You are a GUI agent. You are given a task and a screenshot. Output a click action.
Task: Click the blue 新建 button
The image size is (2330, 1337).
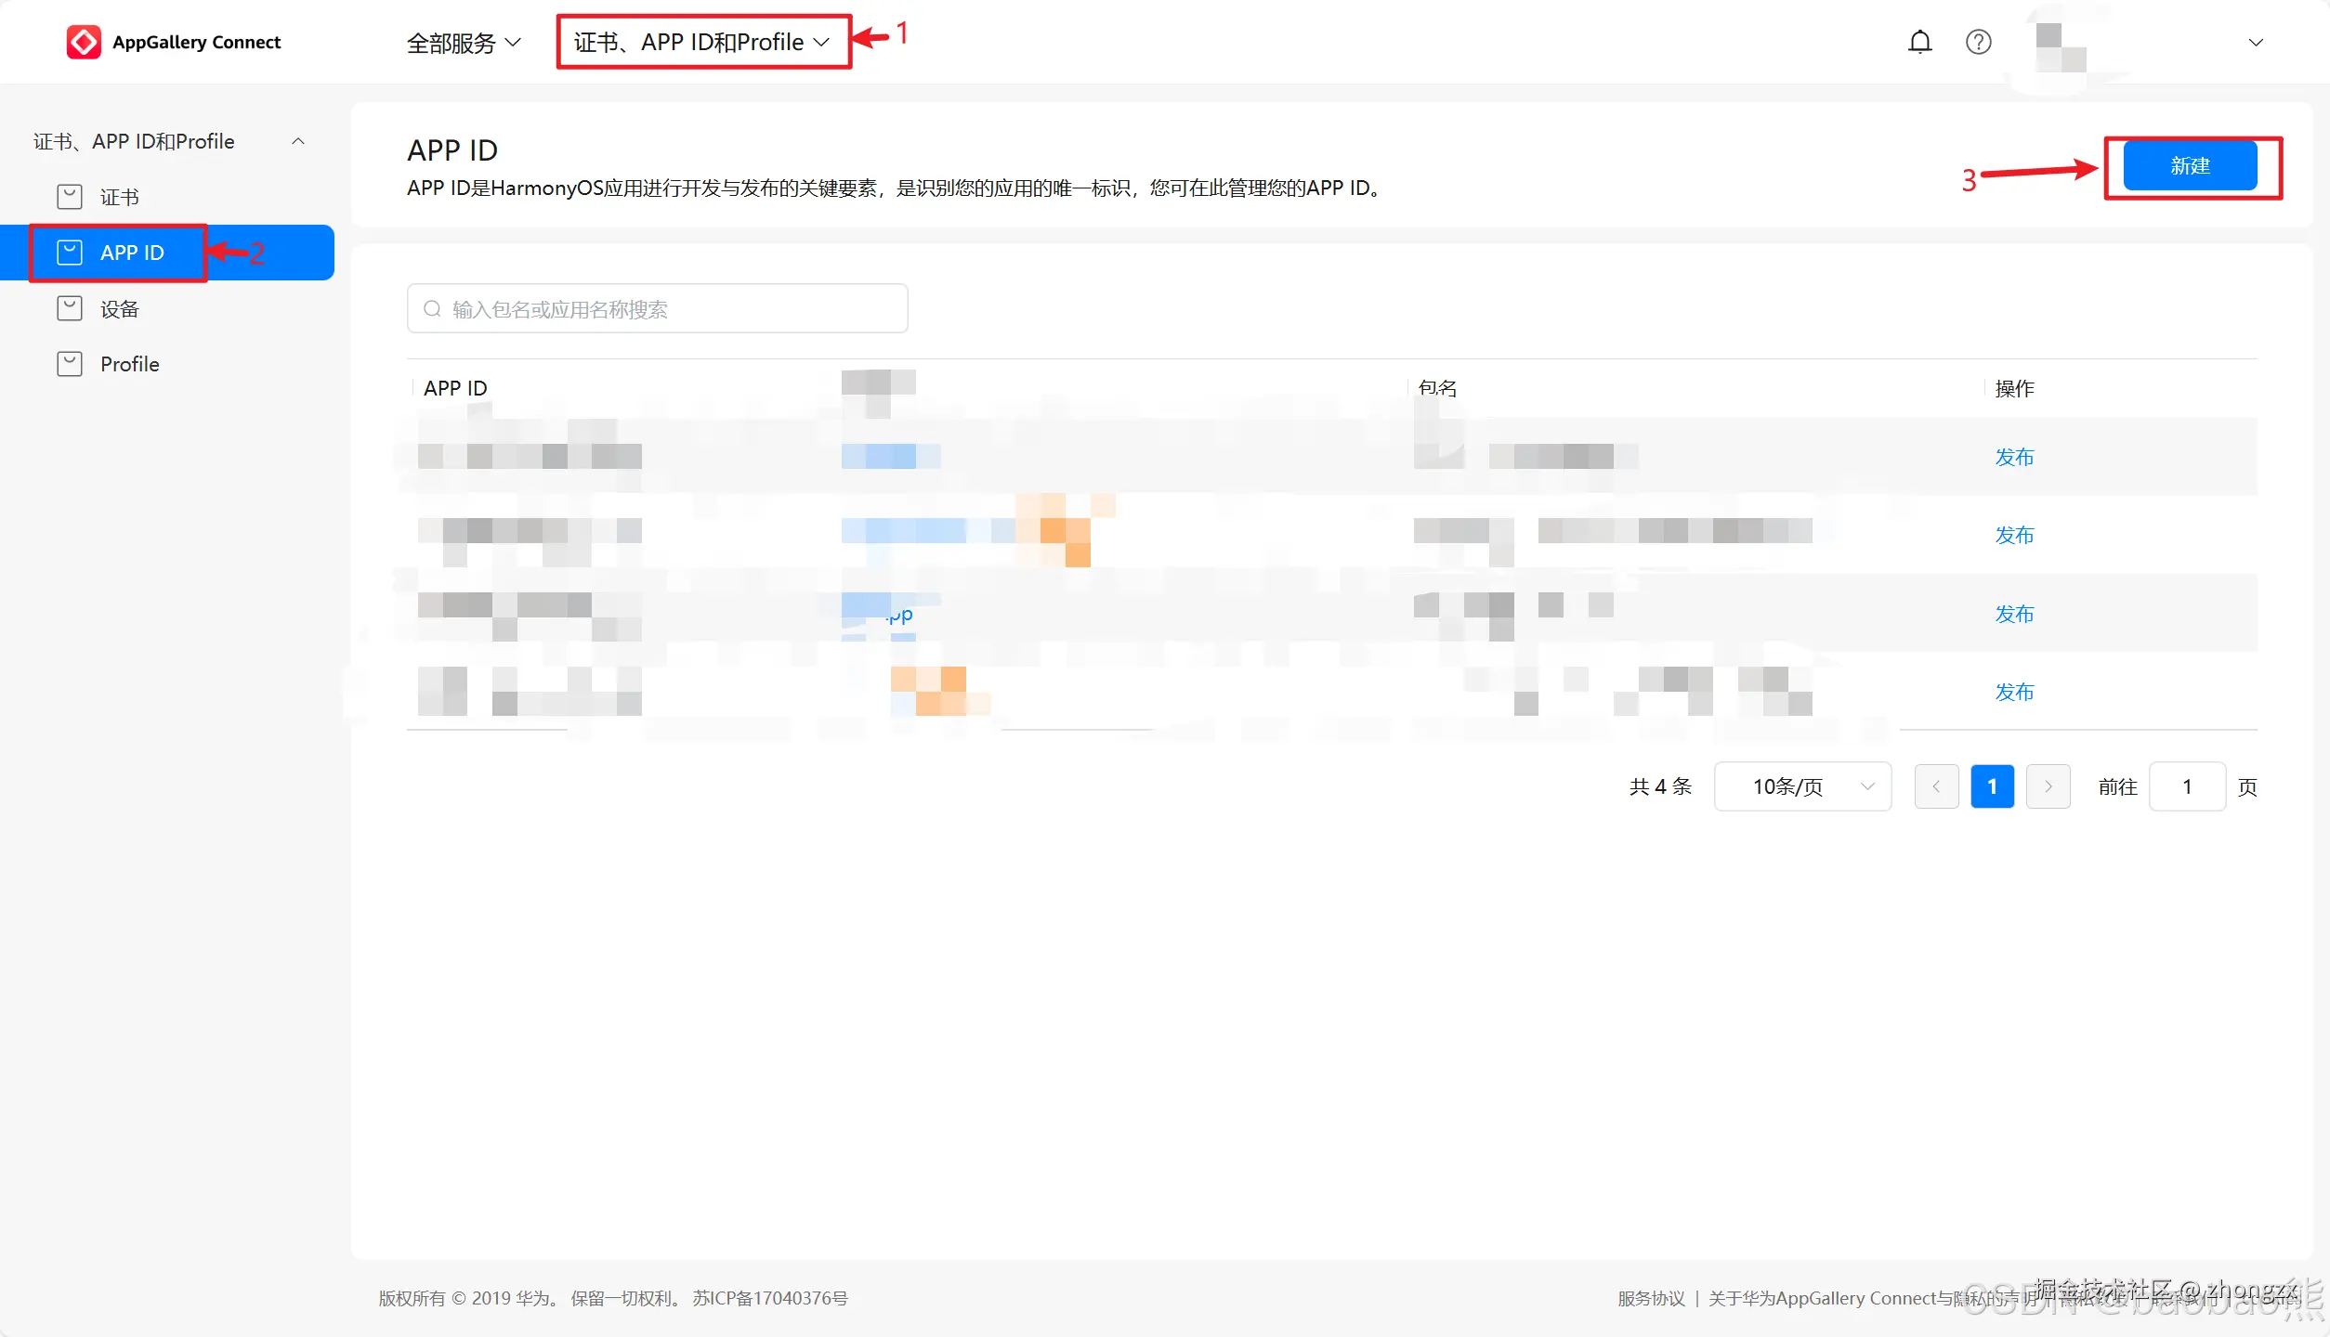click(x=2190, y=165)
